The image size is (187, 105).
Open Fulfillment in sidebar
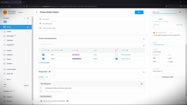pos(10,40)
